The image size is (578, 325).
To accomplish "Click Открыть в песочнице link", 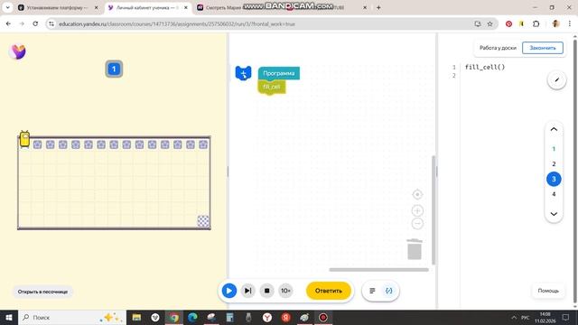I will pyautogui.click(x=42, y=292).
